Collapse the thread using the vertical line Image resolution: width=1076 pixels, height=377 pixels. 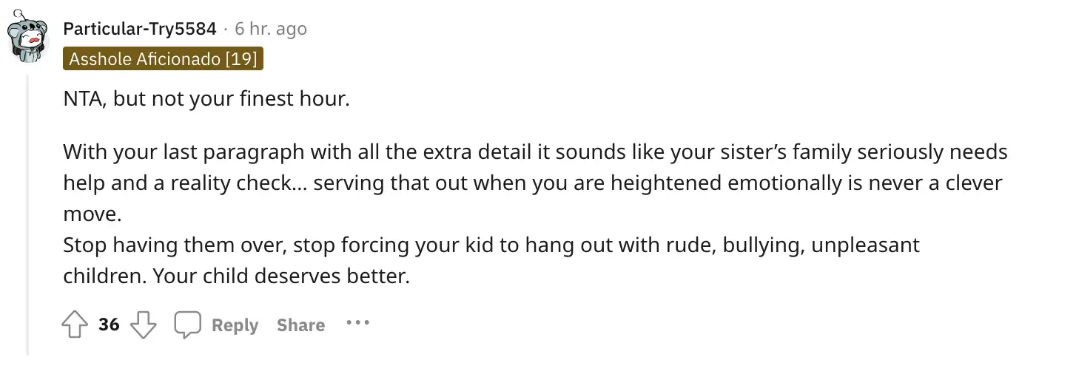tap(28, 214)
